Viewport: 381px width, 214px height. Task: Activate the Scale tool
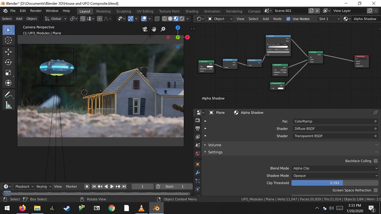(8, 72)
